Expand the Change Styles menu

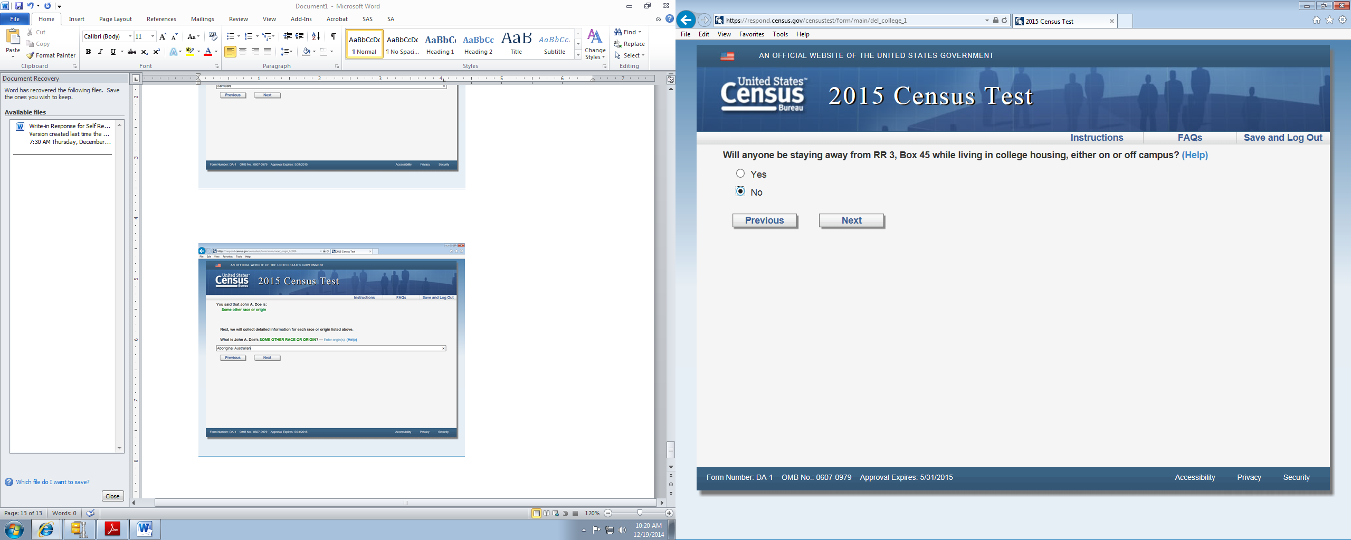[x=595, y=44]
